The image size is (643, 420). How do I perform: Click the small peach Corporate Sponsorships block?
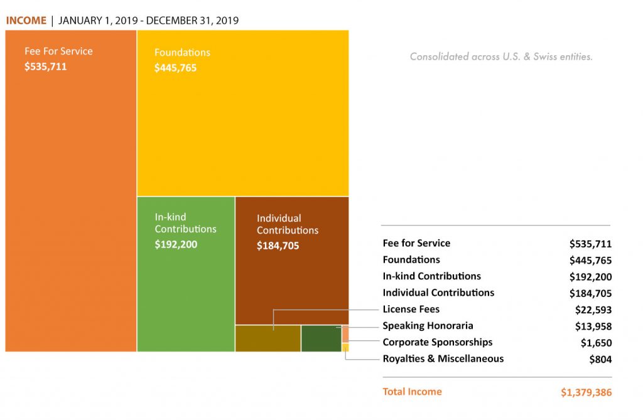345,334
